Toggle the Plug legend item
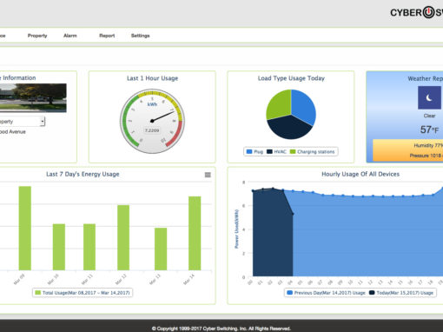The image size is (443, 332). point(255,151)
